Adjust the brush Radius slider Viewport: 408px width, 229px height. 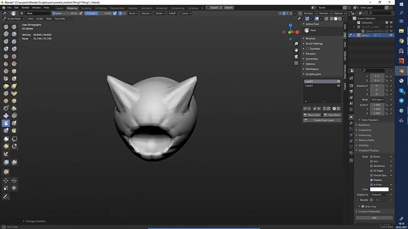tap(65, 13)
